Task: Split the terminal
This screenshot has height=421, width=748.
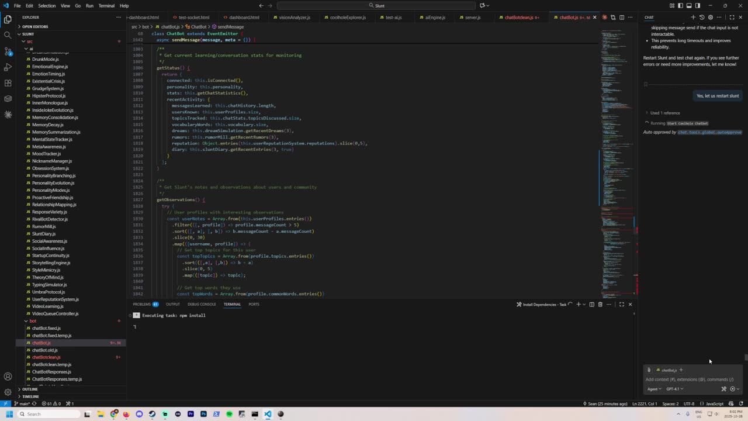Action: pos(591,304)
